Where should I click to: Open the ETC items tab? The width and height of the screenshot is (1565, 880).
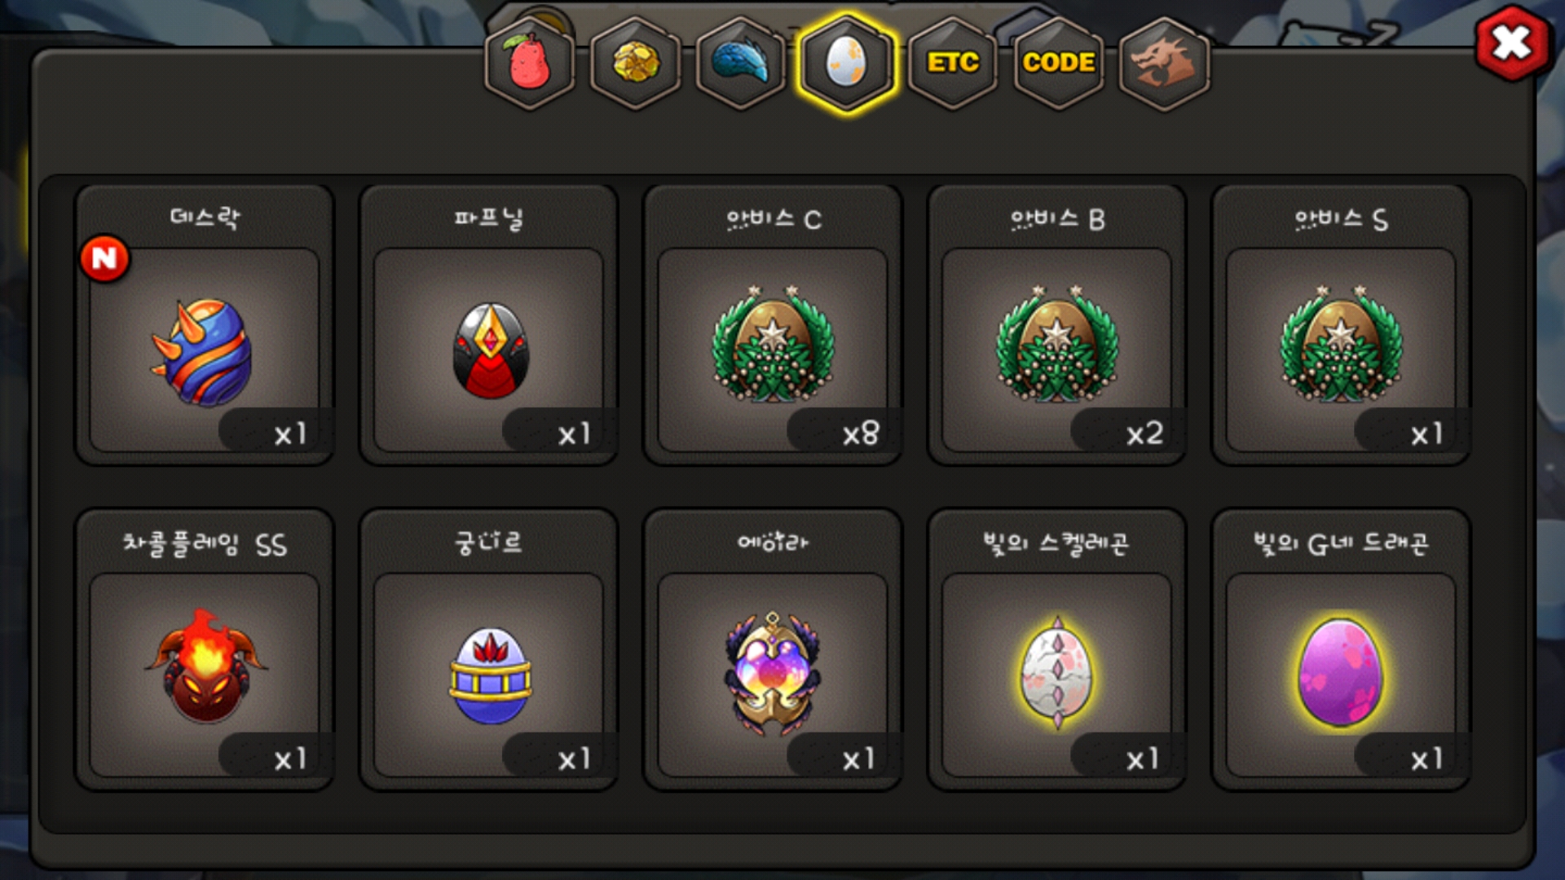953,64
